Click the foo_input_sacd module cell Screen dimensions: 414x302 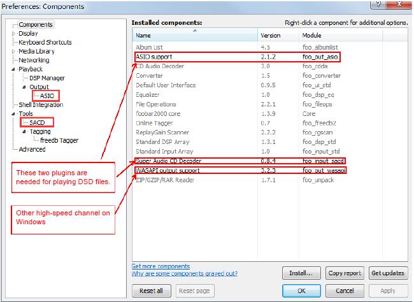[x=324, y=161]
